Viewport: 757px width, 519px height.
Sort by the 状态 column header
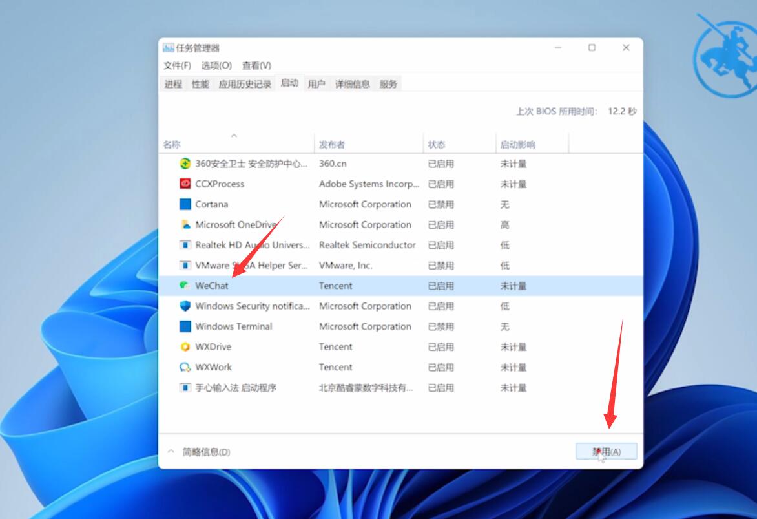pyautogui.click(x=459, y=144)
